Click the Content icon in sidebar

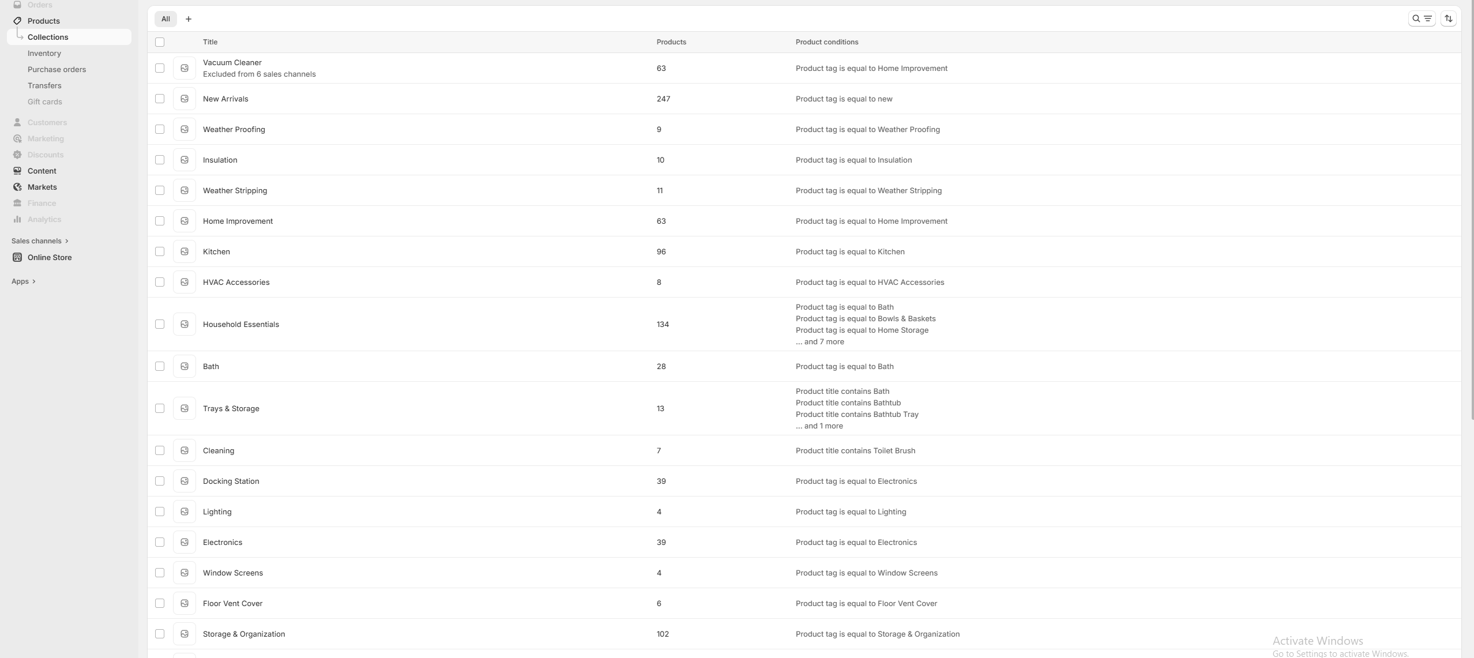[17, 171]
